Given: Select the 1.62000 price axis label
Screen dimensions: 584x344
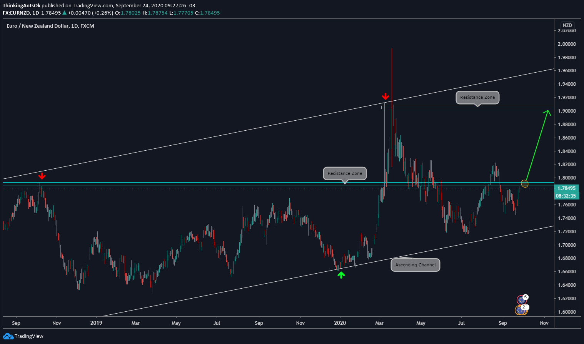Looking at the screenshot, I should click(567, 299).
